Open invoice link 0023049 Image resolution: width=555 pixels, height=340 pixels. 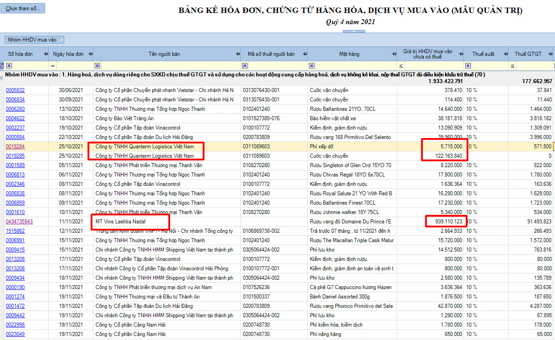click(15, 334)
